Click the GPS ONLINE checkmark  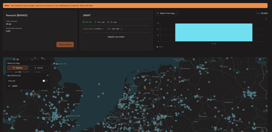[x=121, y=29]
